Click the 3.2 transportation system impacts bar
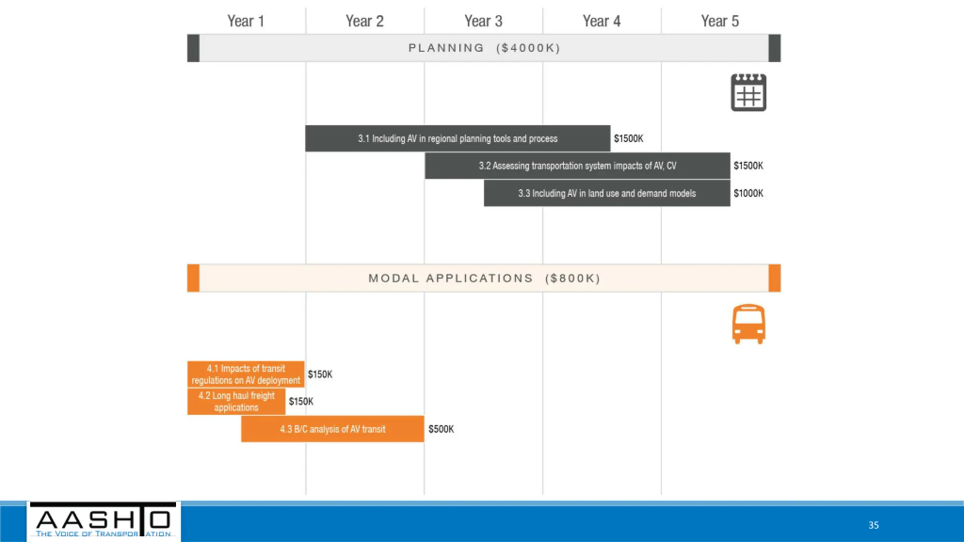The width and height of the screenshot is (964, 542). tap(578, 166)
